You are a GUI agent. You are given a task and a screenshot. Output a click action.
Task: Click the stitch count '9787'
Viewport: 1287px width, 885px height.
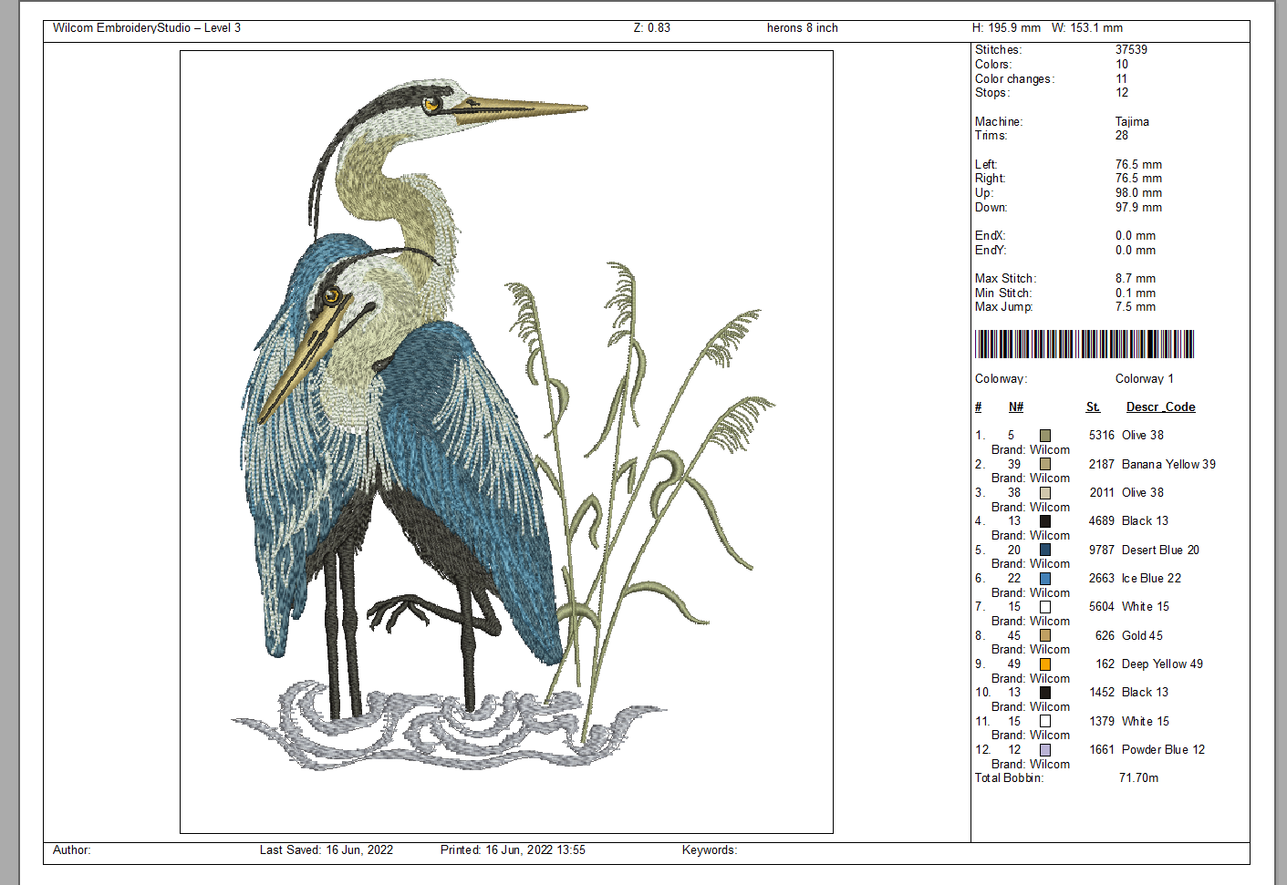point(1102,551)
